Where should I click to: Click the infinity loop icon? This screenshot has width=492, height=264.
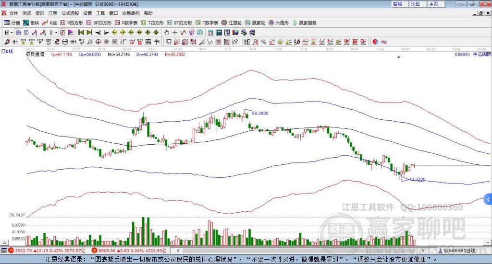coord(384,42)
